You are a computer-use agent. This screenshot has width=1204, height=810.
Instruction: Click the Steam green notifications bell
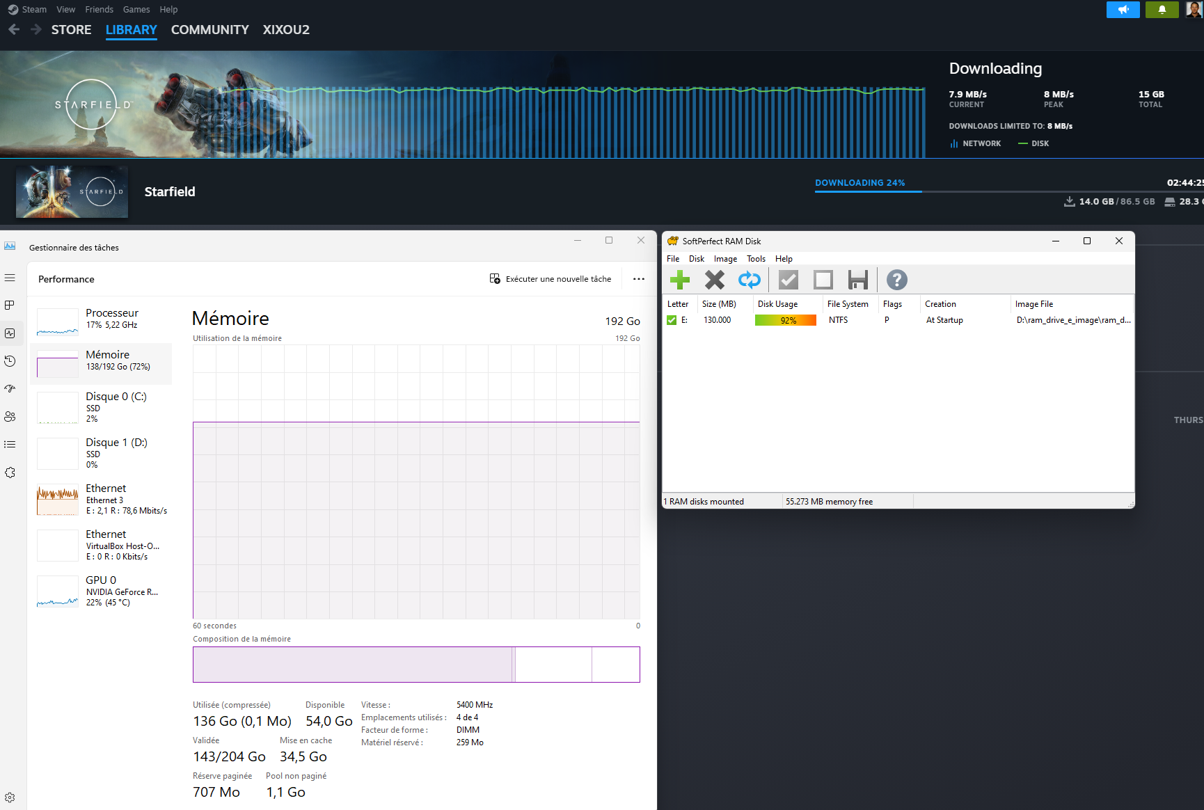pyautogui.click(x=1162, y=10)
